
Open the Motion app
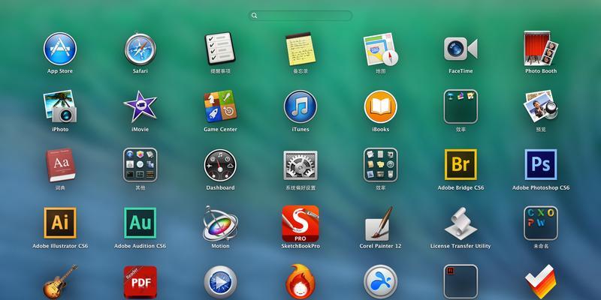[x=220, y=223]
